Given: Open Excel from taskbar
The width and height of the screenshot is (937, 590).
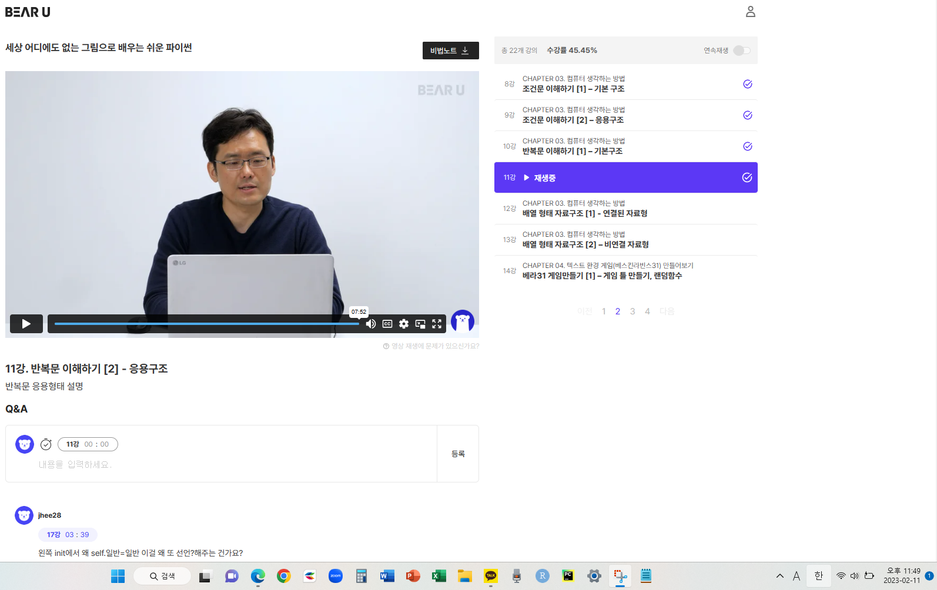Looking at the screenshot, I should [439, 576].
